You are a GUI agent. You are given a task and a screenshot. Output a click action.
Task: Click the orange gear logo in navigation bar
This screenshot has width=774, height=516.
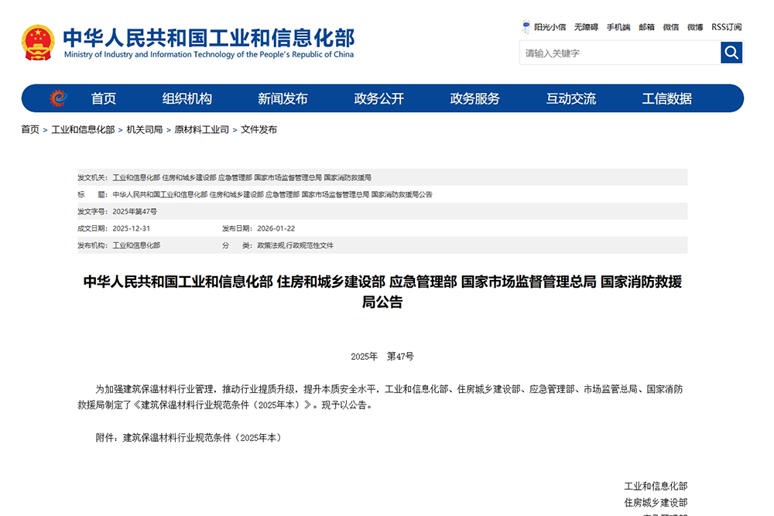(x=58, y=99)
